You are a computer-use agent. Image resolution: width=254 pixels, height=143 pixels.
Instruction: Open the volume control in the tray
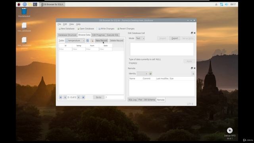226,4
